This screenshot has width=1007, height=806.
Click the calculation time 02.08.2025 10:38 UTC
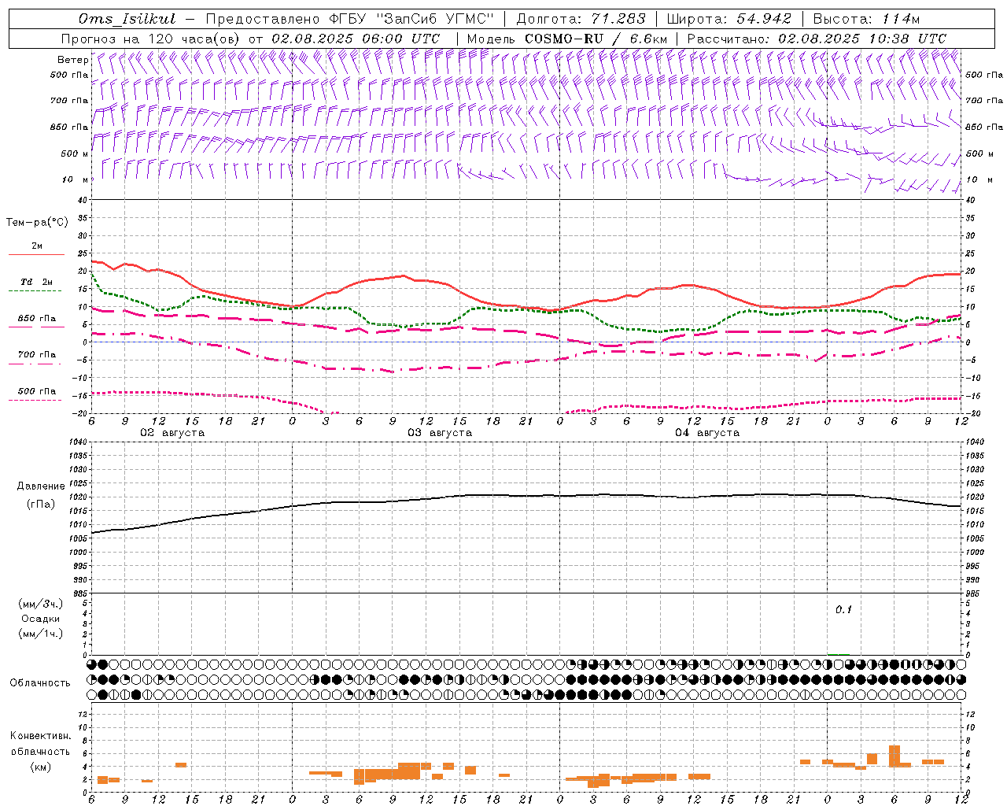click(862, 39)
